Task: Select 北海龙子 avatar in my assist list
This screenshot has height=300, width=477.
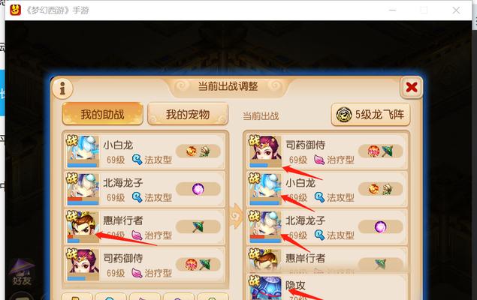Action: click(x=83, y=189)
